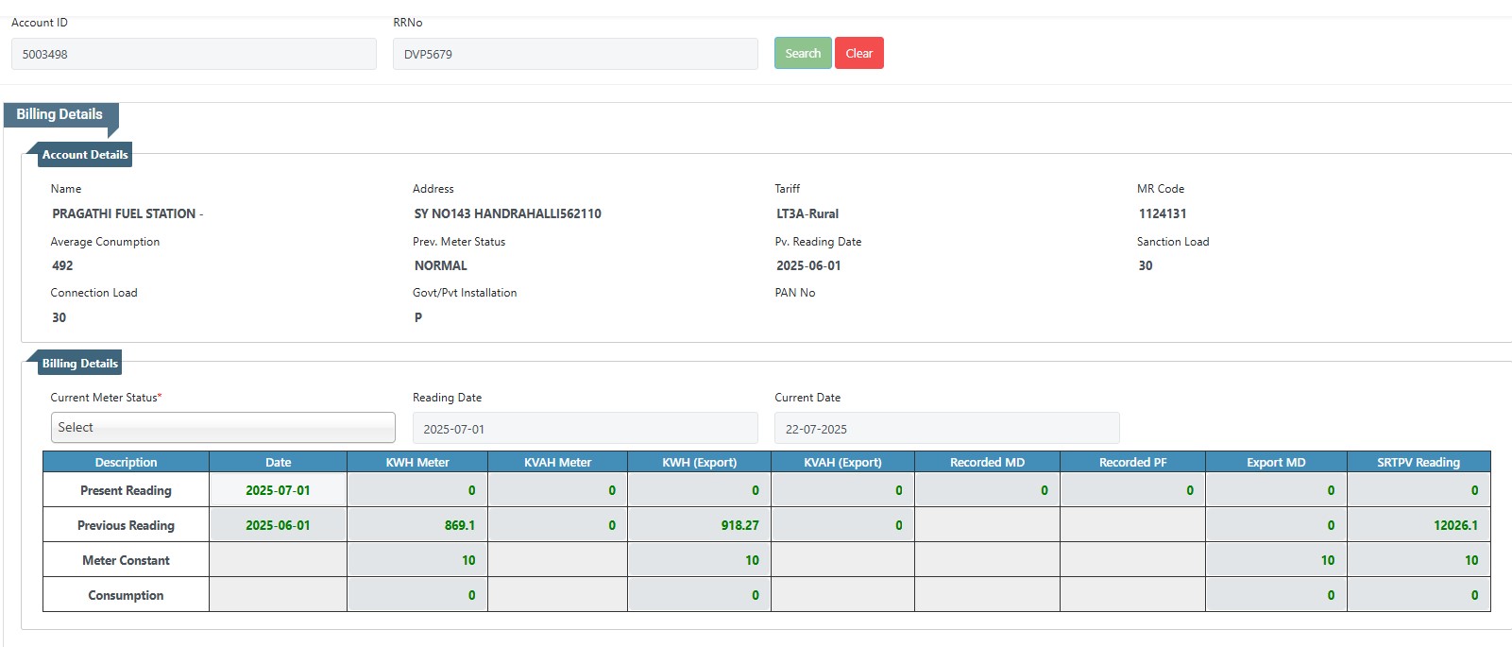This screenshot has width=1512, height=647.
Task: Click the KVAH Meter column header
Action: coord(557,462)
